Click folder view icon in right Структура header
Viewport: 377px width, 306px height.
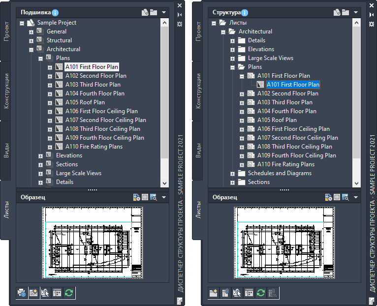click(x=346, y=12)
